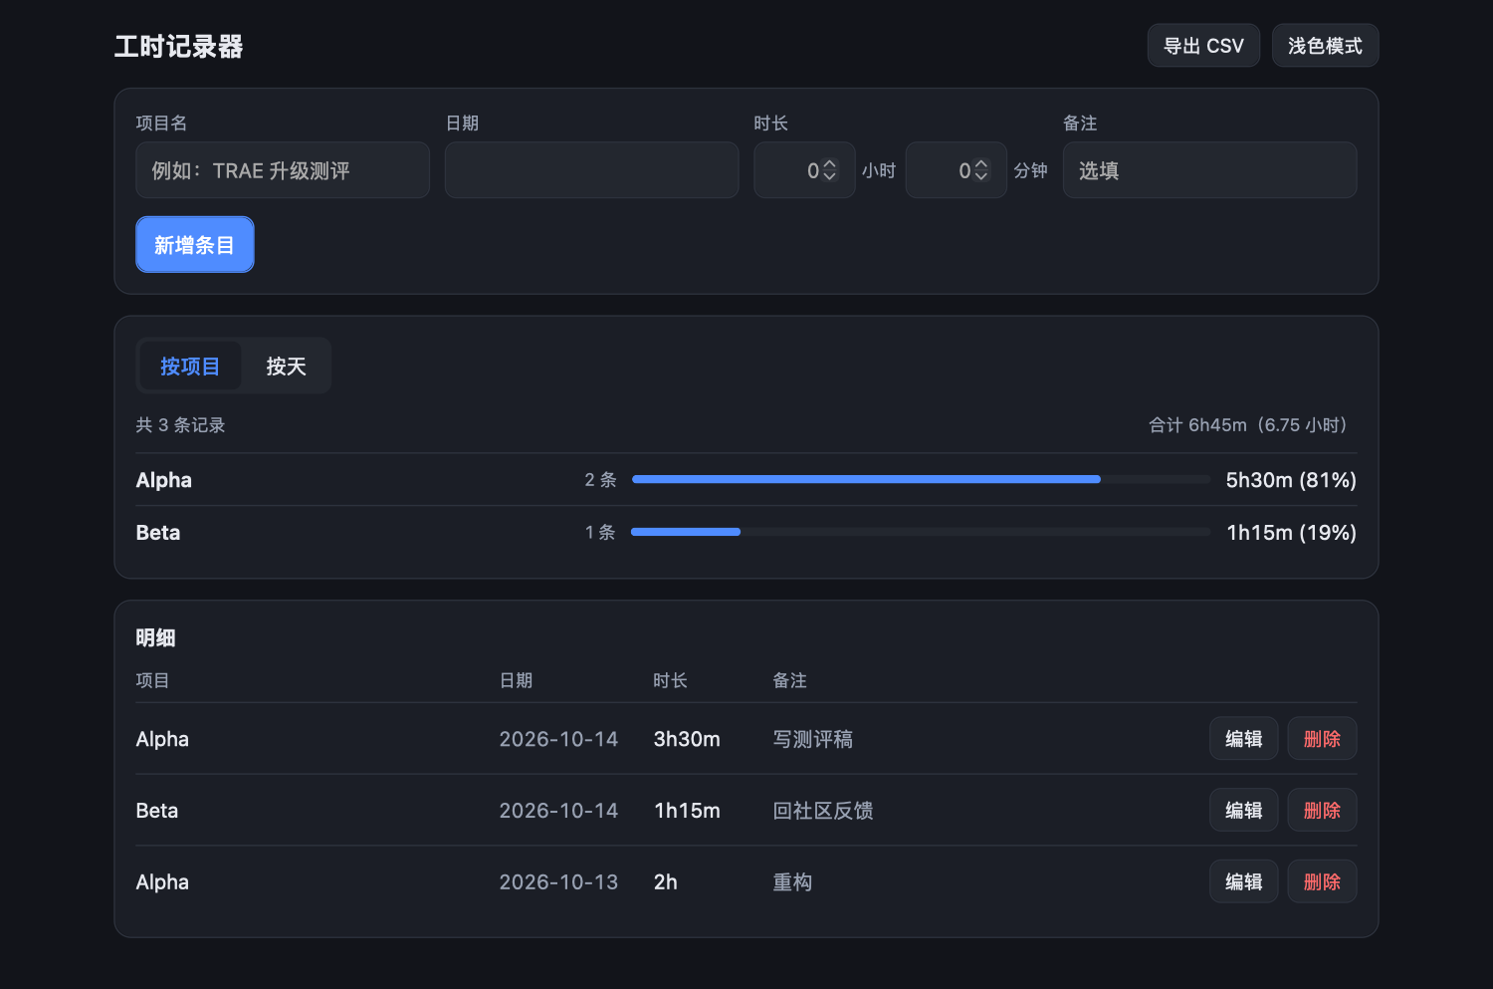Edit the Alpha 写测评稿 entry
The height and width of the screenshot is (989, 1493).
click(x=1244, y=739)
